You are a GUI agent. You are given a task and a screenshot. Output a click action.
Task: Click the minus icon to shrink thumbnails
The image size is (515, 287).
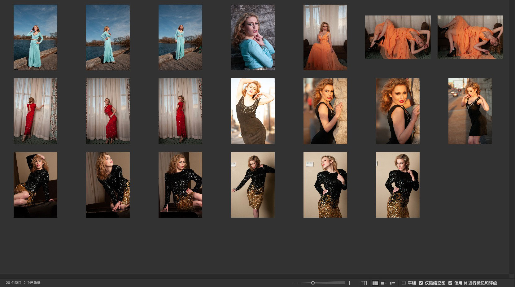(295, 283)
